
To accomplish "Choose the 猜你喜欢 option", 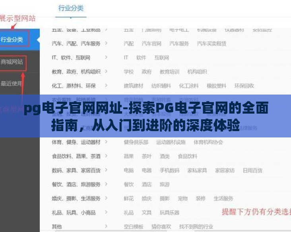I will (161, 226).
